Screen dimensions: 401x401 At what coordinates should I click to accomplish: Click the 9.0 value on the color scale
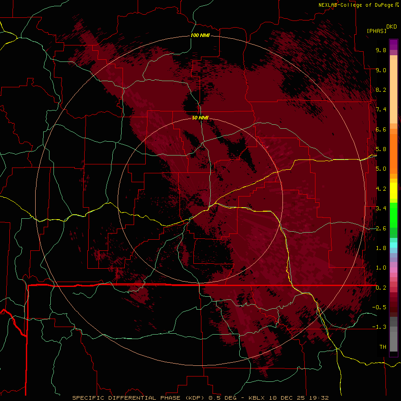click(381, 70)
